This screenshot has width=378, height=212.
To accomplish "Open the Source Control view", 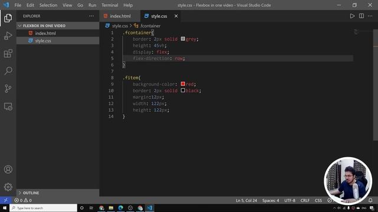I will (8, 89).
